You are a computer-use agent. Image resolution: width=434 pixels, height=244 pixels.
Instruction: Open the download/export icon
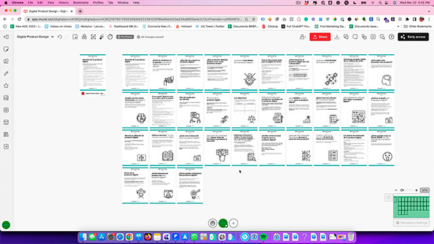coord(337,37)
